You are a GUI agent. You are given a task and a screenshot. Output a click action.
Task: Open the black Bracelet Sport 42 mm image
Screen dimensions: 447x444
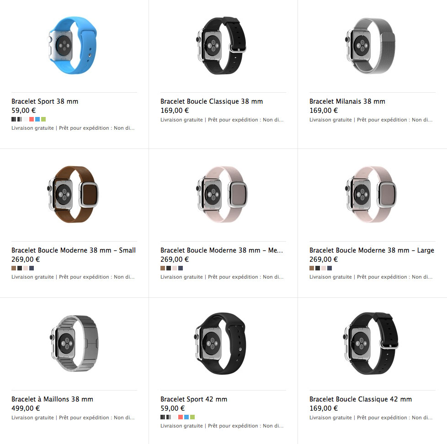[221, 344]
